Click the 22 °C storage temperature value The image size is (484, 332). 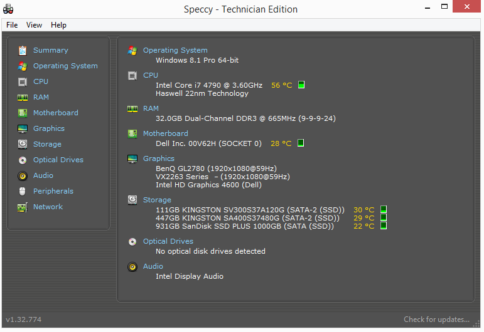pyautogui.click(x=364, y=226)
